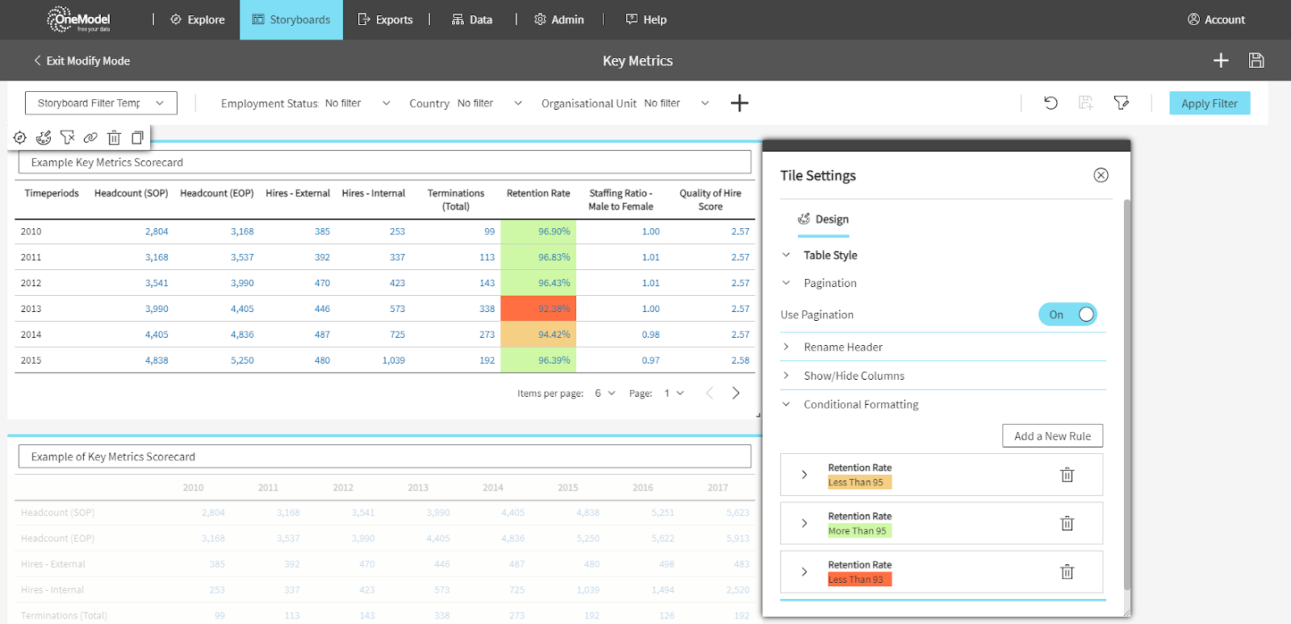Turn off the Use Pagination toggle
This screenshot has width=1291, height=624.
point(1067,314)
